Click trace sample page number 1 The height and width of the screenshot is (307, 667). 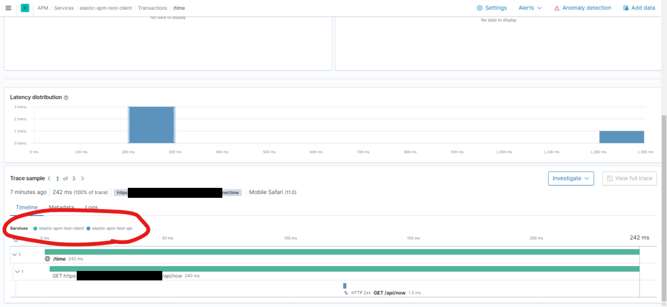(57, 178)
